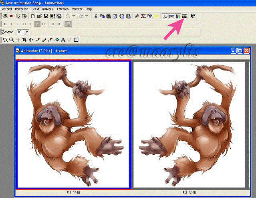The image size is (256, 198).
Task: Click the double-arrow button right of Play
Action: click(x=44, y=24)
